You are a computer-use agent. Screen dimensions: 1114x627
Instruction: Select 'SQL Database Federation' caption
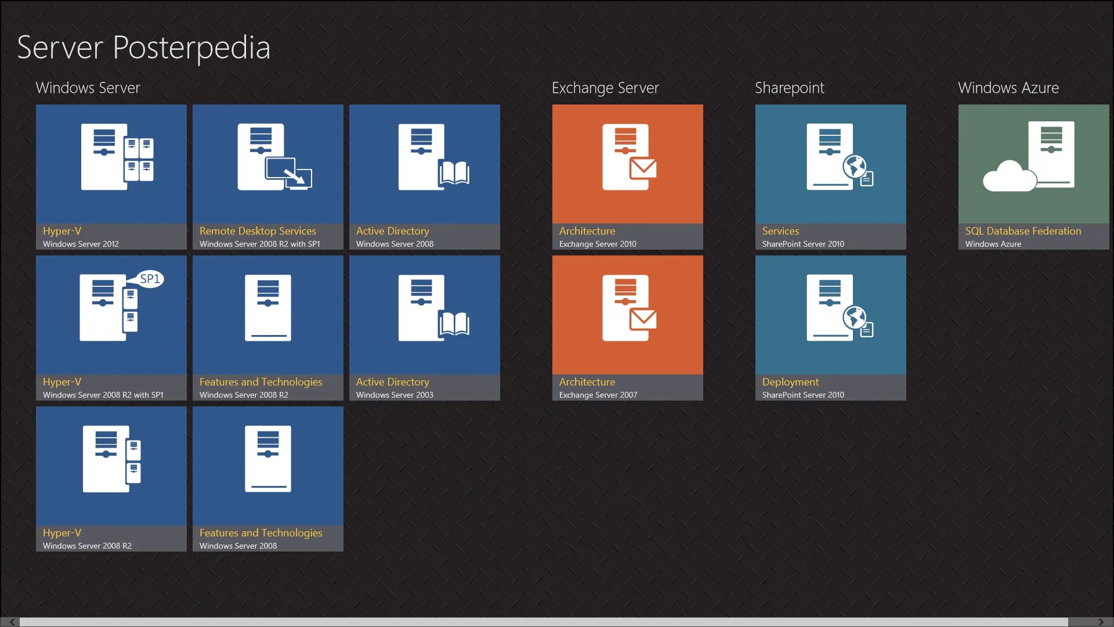pyautogui.click(x=1023, y=230)
